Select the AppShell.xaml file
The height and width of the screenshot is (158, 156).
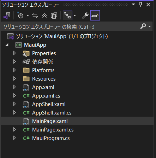tap(49, 104)
